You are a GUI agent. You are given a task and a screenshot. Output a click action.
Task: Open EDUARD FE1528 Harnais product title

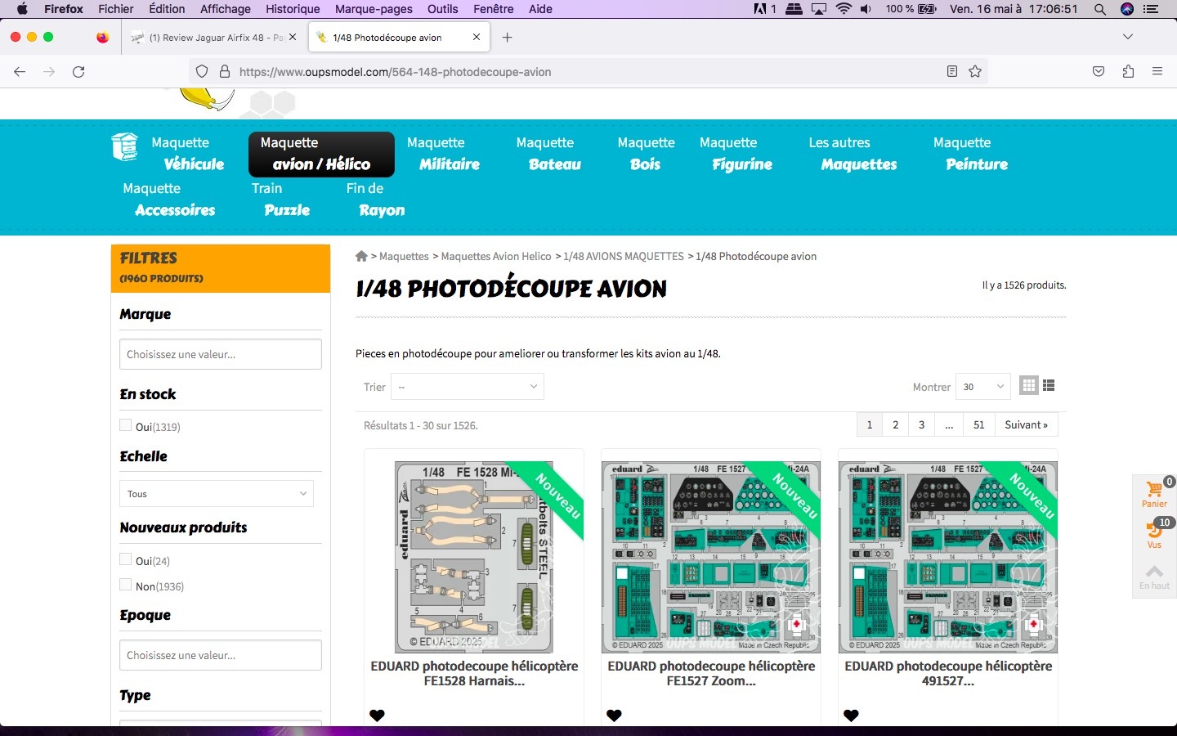pyautogui.click(x=474, y=673)
